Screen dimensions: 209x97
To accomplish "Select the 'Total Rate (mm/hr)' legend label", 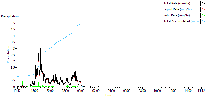I will click(x=181, y=3).
